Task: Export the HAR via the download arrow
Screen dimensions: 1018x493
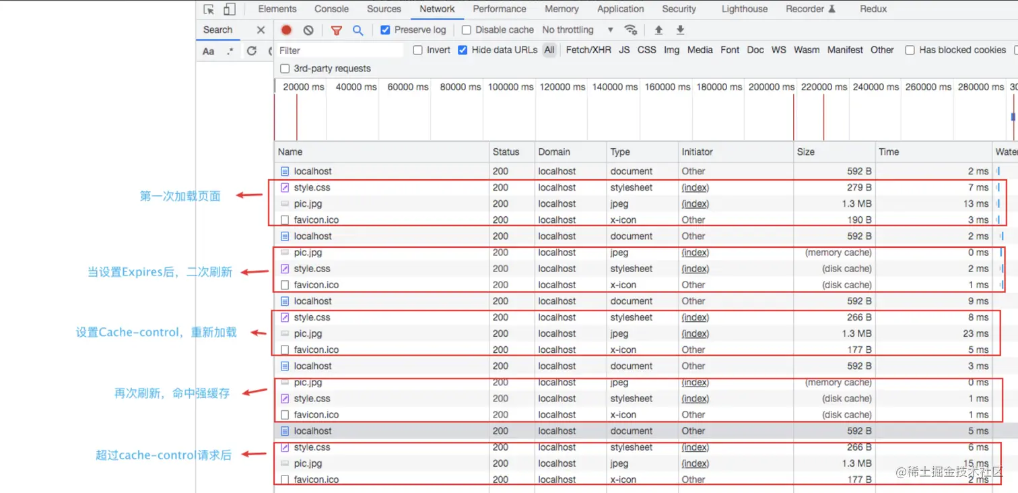Action: (x=680, y=30)
